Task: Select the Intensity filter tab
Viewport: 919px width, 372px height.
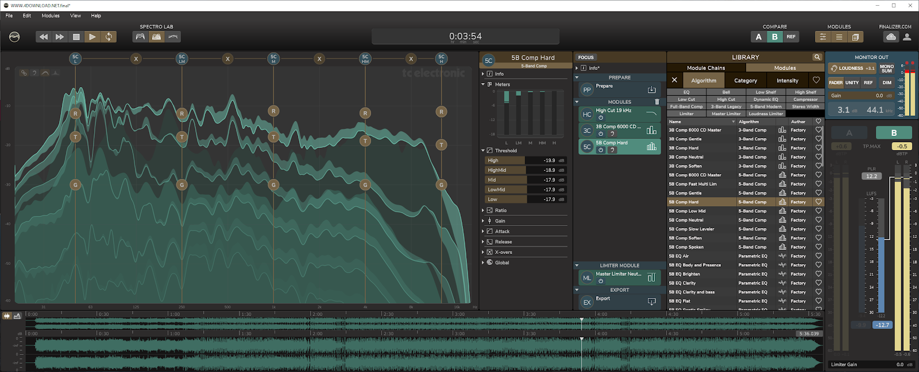Action: [787, 81]
